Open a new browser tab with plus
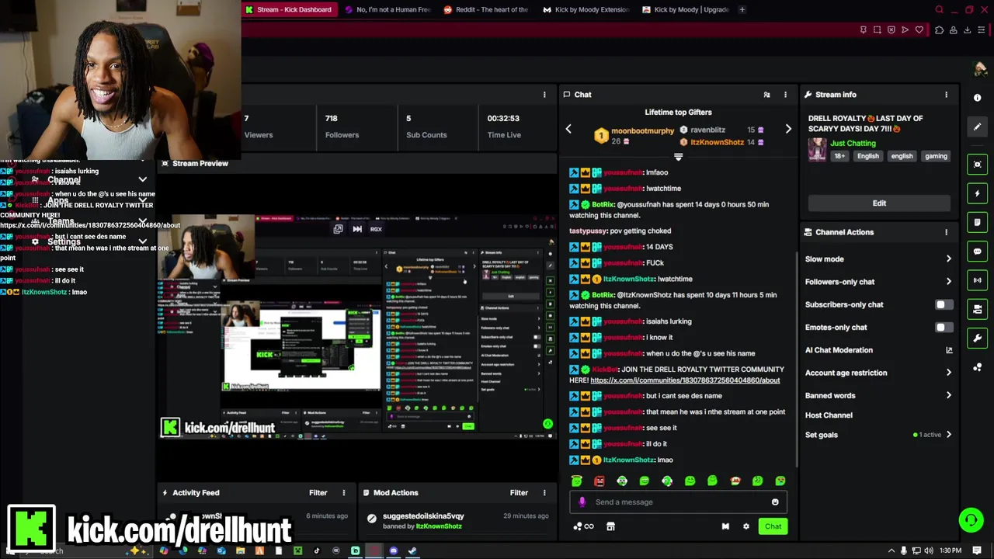Image resolution: width=994 pixels, height=559 pixels. point(742,10)
